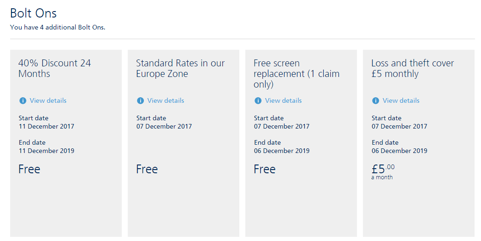Click the Free price on 40% Discount card

(29, 169)
